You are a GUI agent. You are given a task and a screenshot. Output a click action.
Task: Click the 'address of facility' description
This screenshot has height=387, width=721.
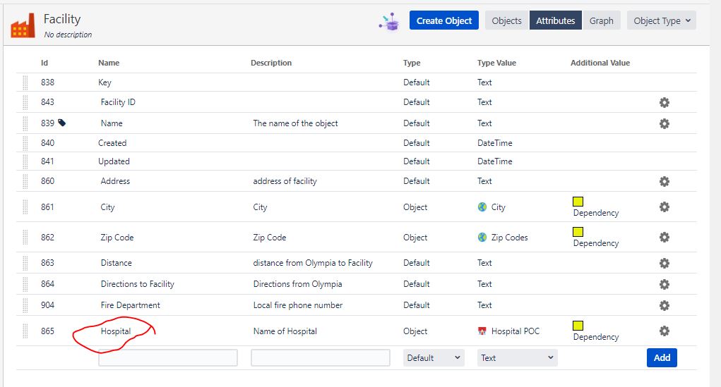(x=285, y=181)
